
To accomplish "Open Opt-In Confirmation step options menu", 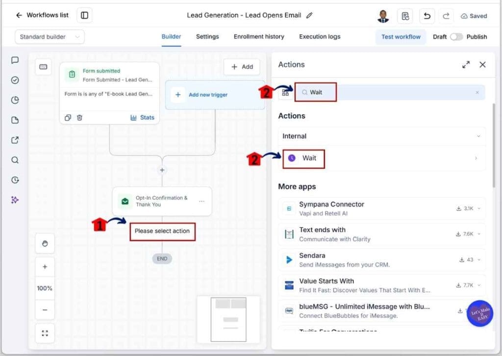I will [201, 201].
